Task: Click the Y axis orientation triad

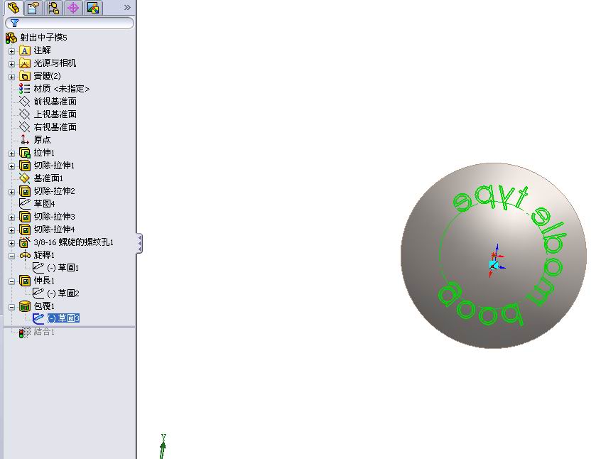Action: point(163,446)
